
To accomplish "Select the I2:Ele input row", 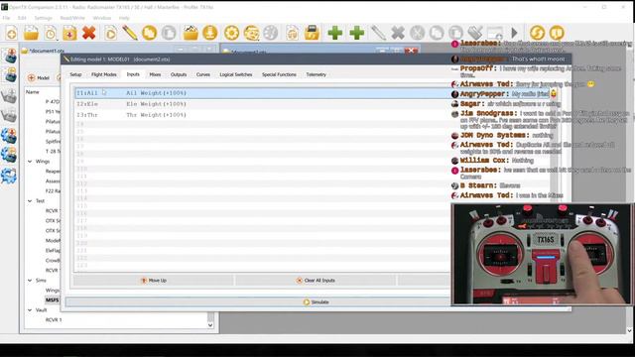I will [312, 104].
